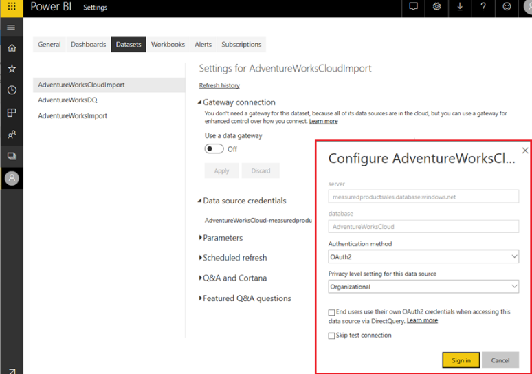Close the Configure dialog

(x=525, y=151)
